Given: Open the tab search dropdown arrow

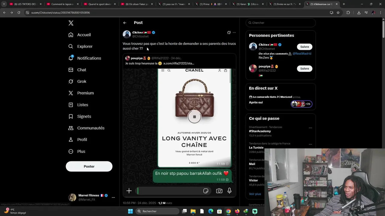Looking at the screenshot, I should tap(4, 4).
